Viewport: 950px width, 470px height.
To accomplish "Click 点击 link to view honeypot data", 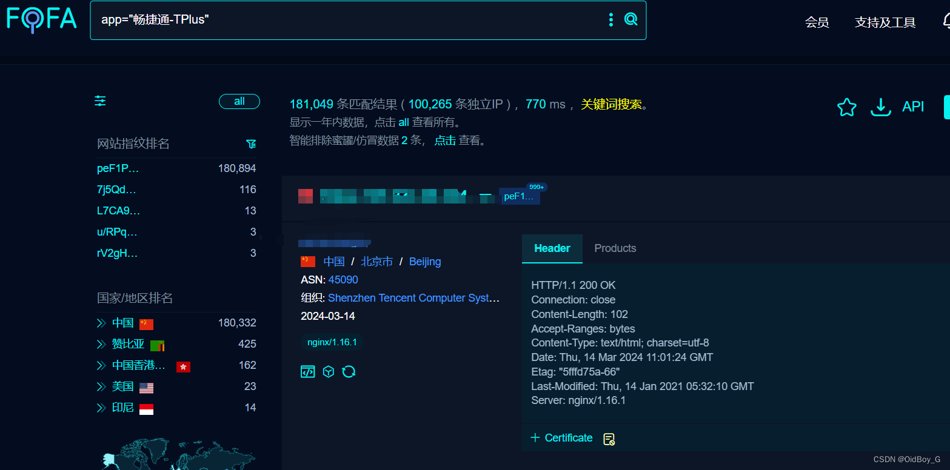I will point(445,141).
